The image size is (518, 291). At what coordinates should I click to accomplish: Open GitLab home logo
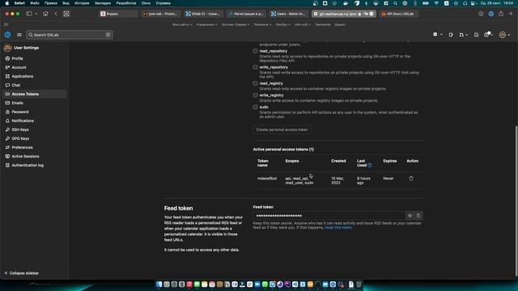click(x=7, y=35)
